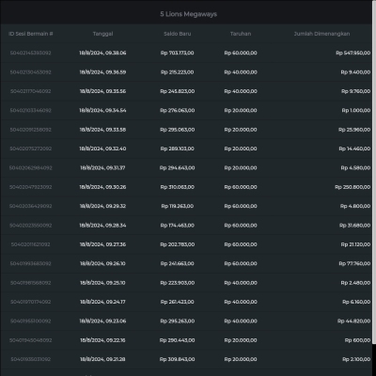Image resolution: width=376 pixels, height=376 pixels.
Task: Open session ID in the 09.28.34 row
Action: pos(31,226)
